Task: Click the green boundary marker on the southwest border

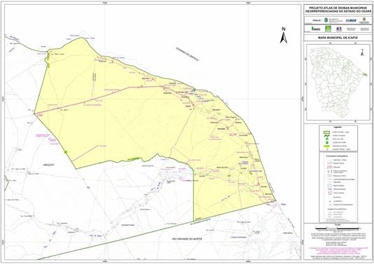Action: (x=66, y=152)
